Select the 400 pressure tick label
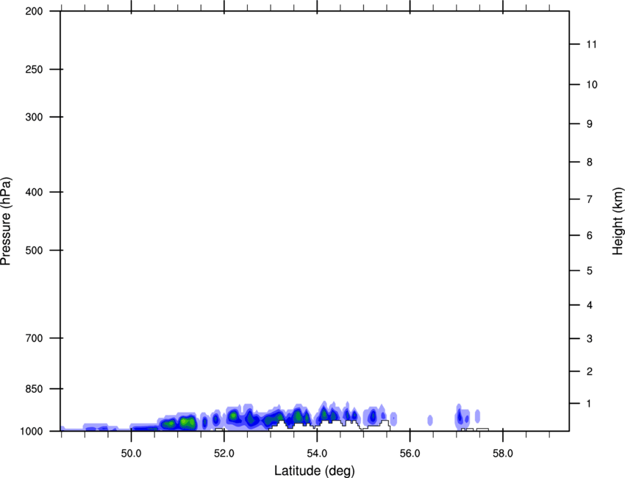This screenshot has height=478, width=625. (x=34, y=192)
